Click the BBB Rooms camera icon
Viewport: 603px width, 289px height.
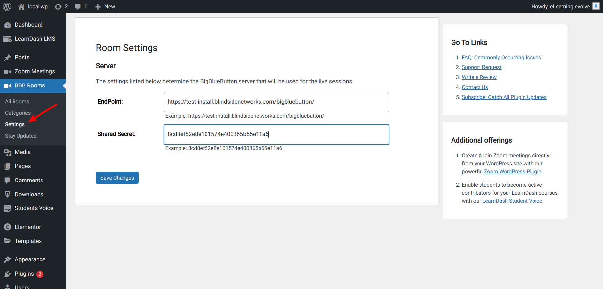pos(7,86)
